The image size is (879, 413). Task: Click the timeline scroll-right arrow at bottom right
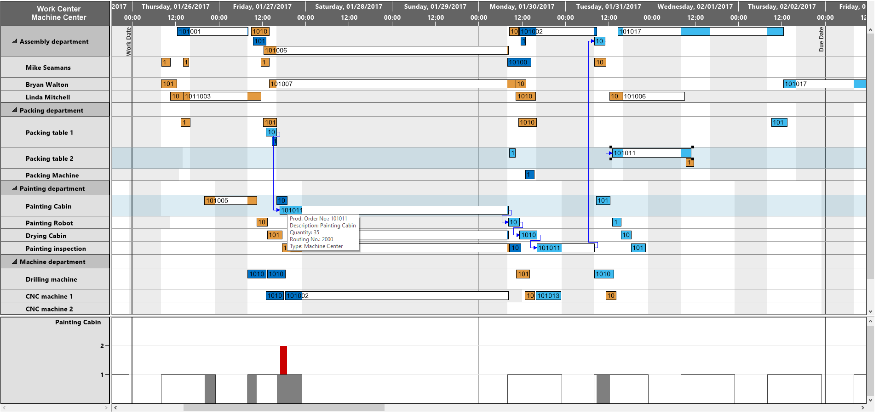point(862,407)
